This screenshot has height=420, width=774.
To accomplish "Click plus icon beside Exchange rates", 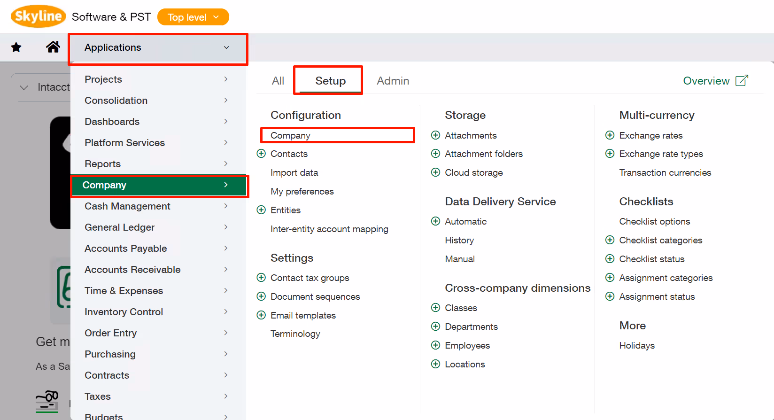I will tap(610, 135).
